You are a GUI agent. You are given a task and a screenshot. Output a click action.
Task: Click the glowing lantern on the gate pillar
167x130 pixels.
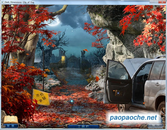tap(63, 59)
